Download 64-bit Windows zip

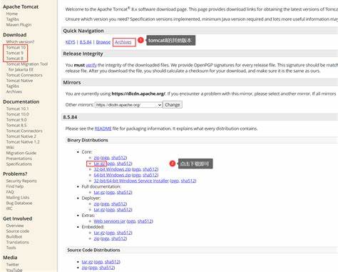[x=112, y=175]
